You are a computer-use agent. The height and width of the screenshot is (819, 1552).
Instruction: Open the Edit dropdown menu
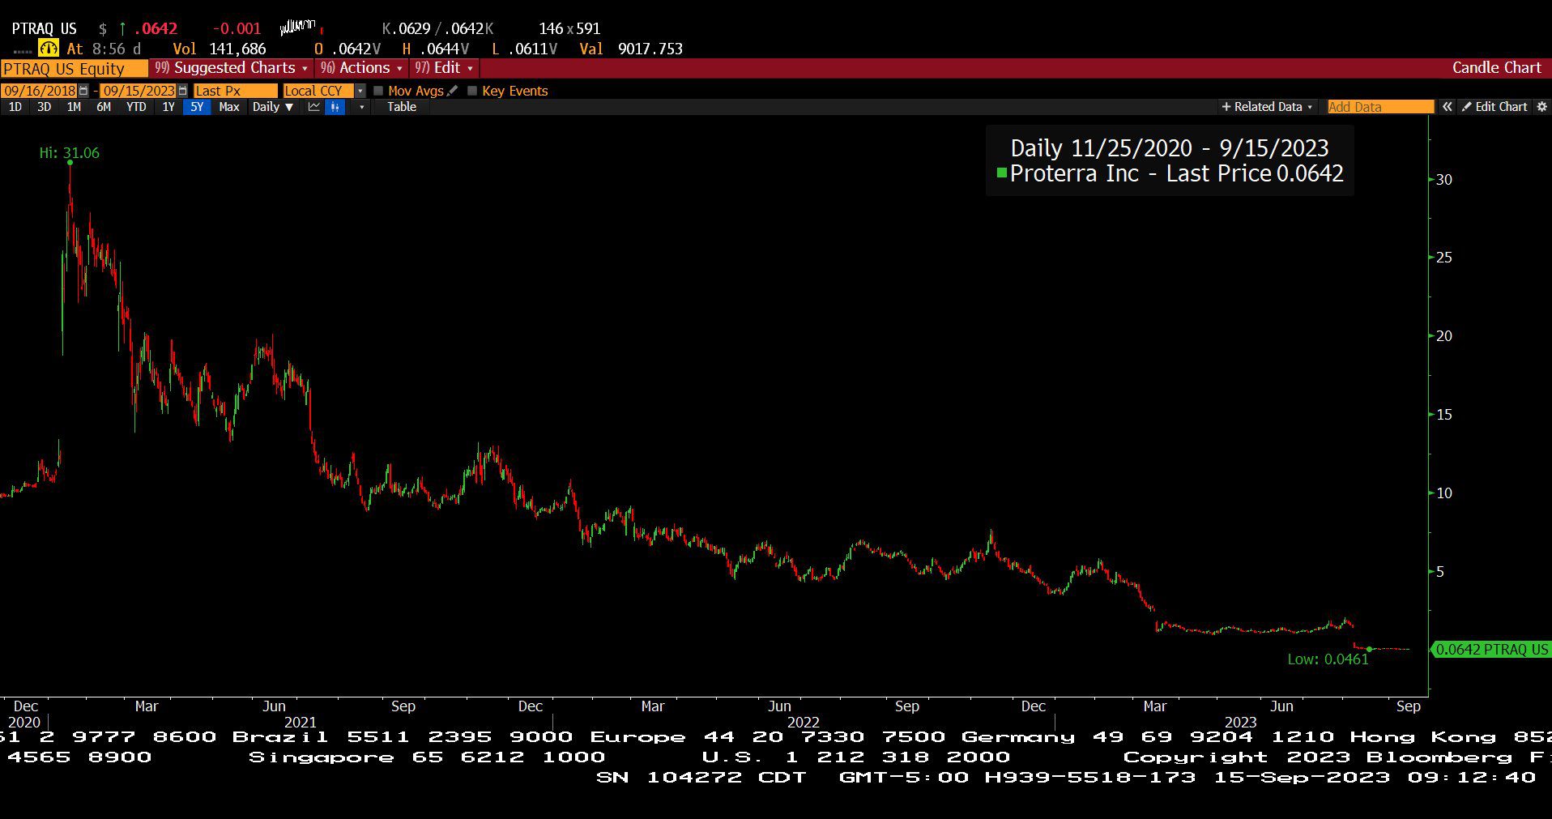click(444, 68)
